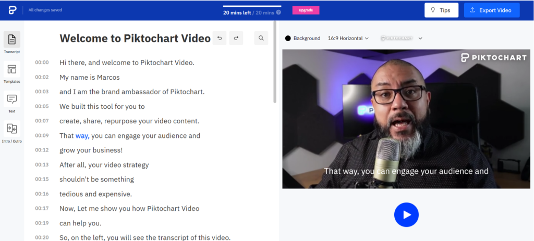Click the minutes-left usage progress bar
534x241 pixels.
[252, 6]
